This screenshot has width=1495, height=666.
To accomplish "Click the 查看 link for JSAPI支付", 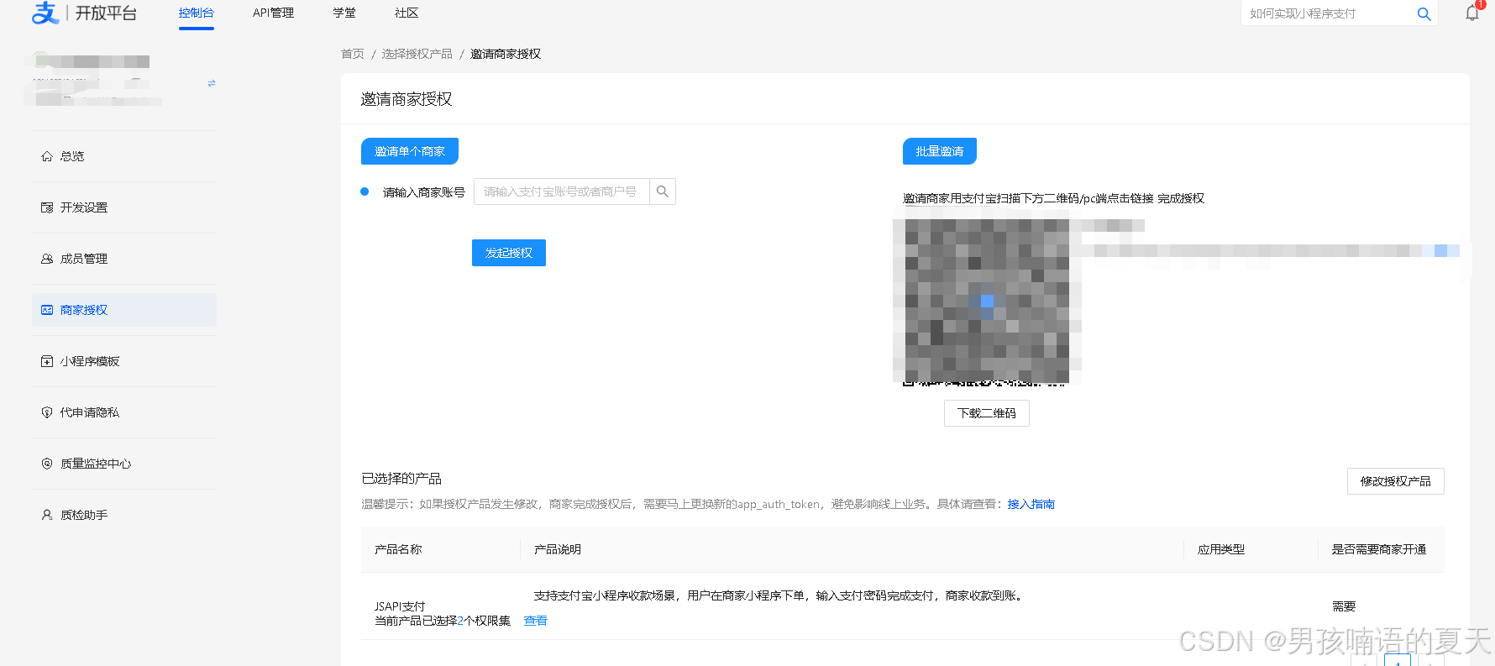I will [536, 621].
